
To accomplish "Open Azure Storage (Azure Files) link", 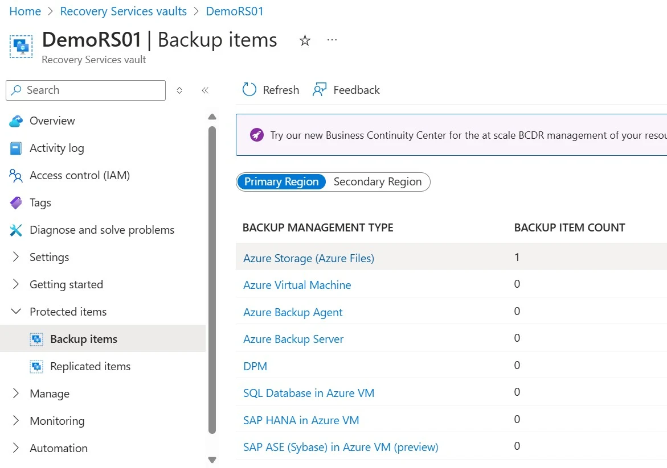I will pos(309,258).
